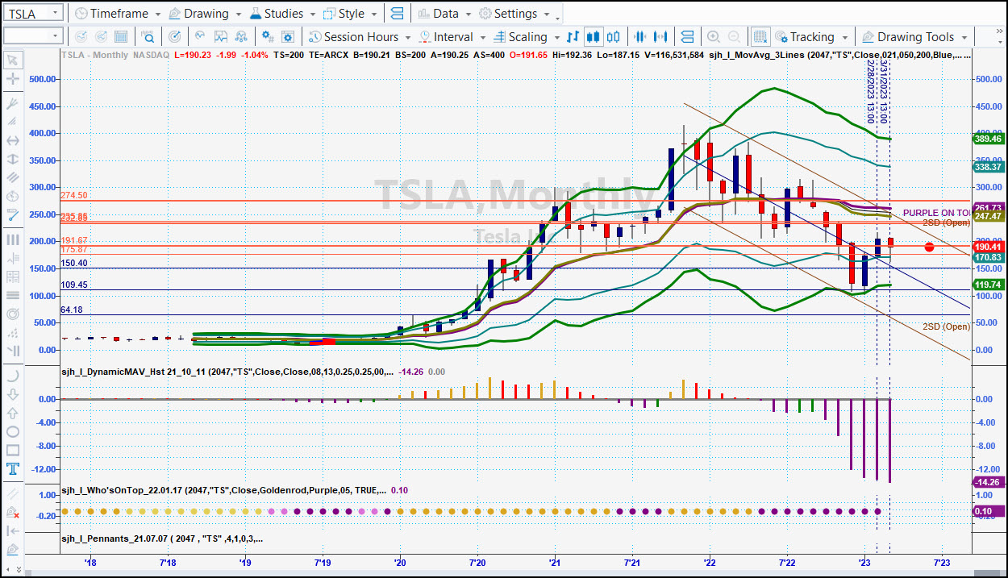
Task: Click the red dot marker on the chart
Action: click(929, 247)
